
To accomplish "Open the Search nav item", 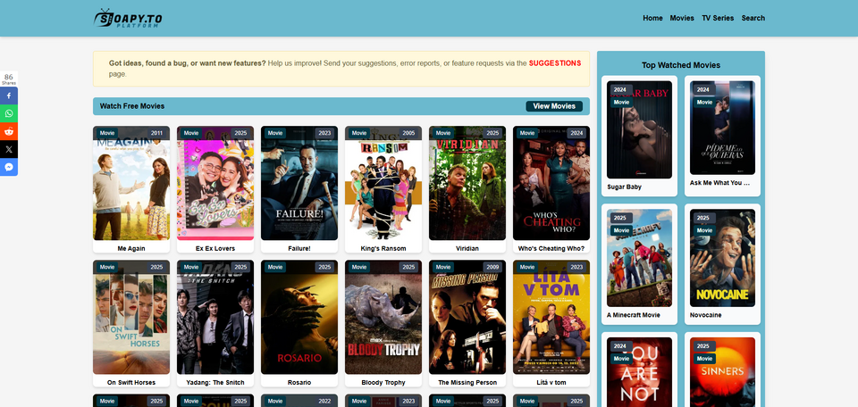I will (x=753, y=18).
